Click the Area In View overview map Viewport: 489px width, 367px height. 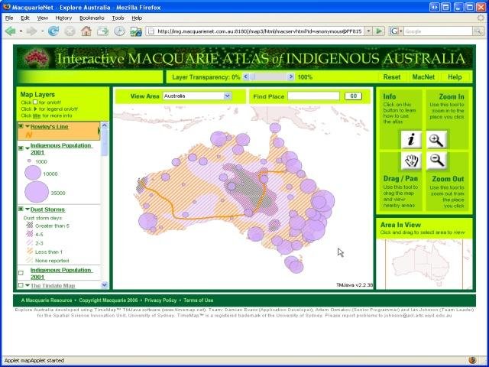coord(424,265)
